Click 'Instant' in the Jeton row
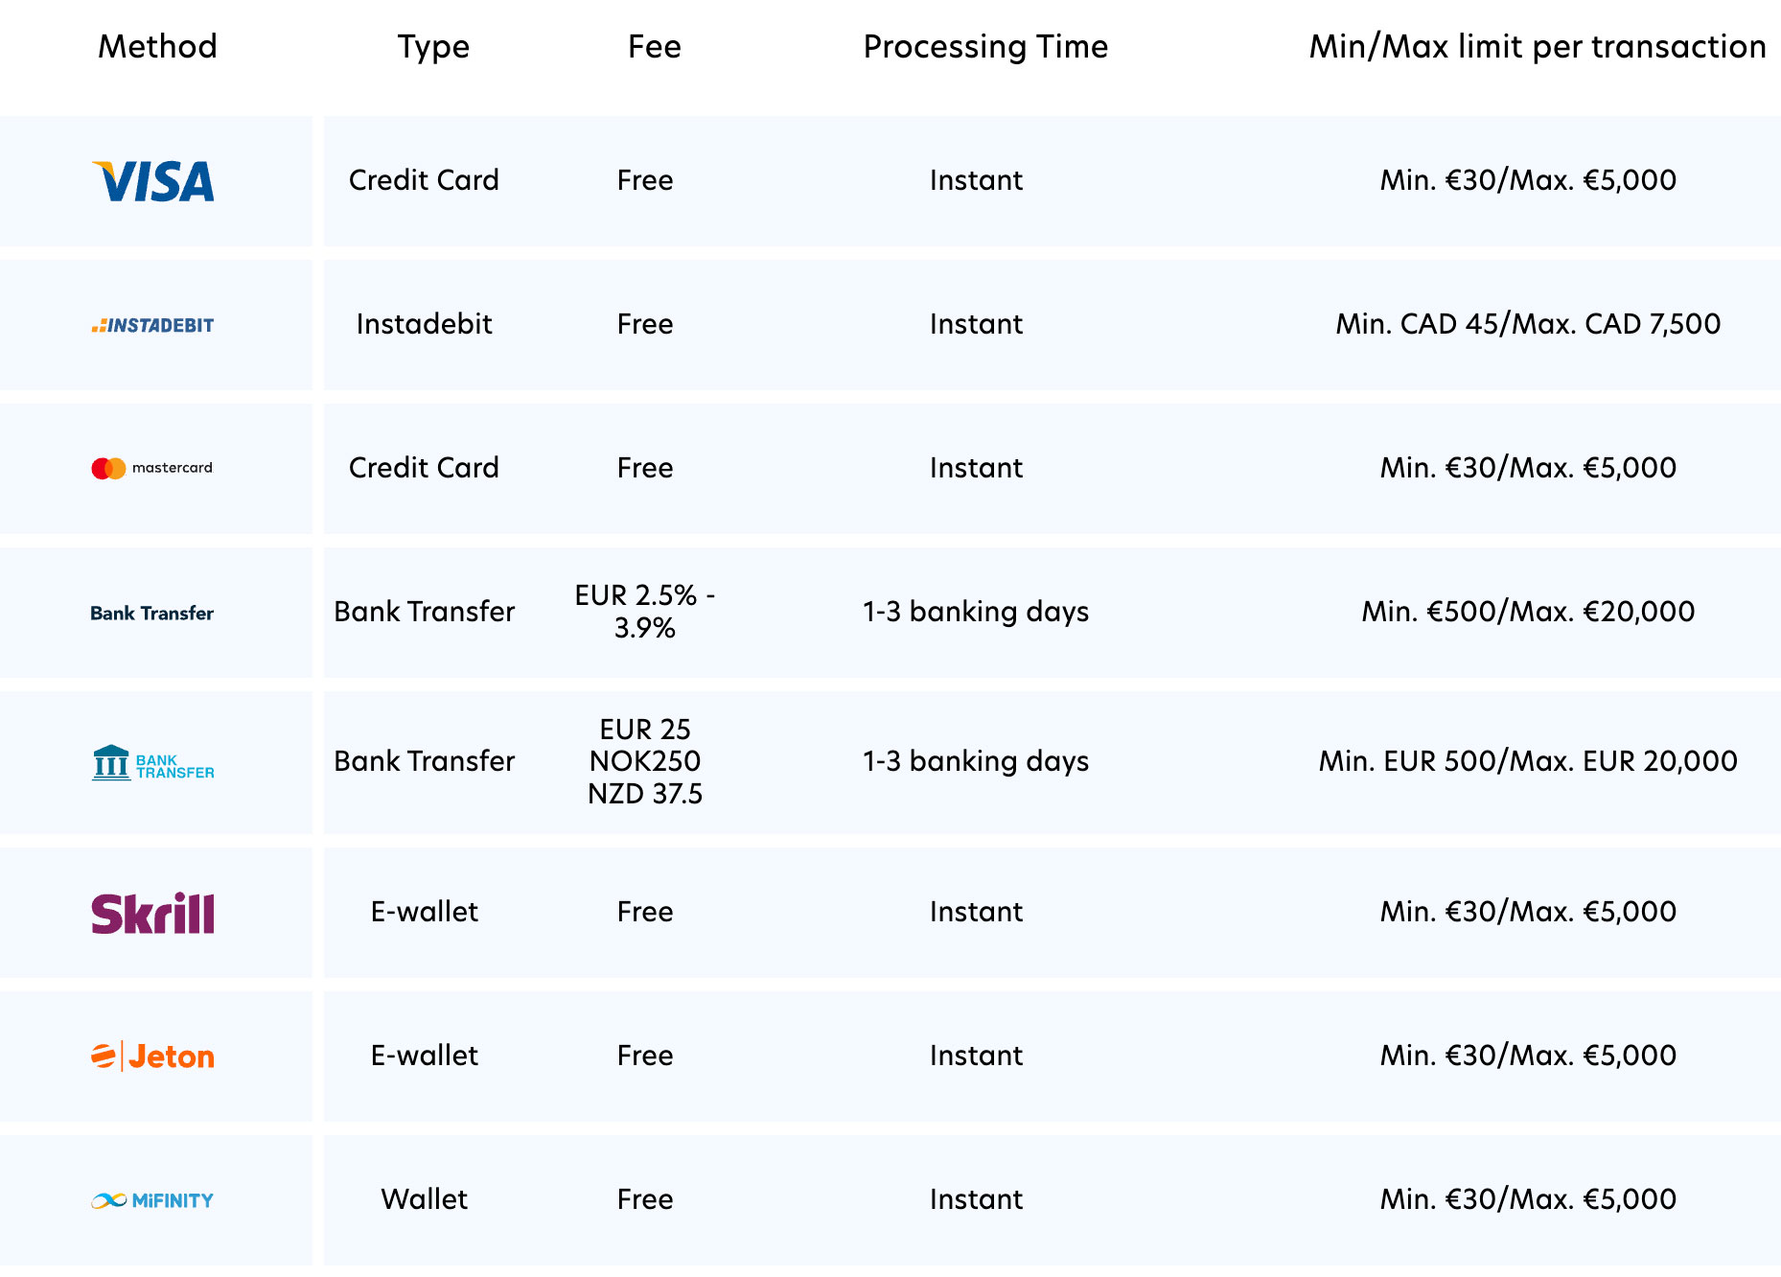Viewport: 1781px width, 1277px height. point(976,1056)
